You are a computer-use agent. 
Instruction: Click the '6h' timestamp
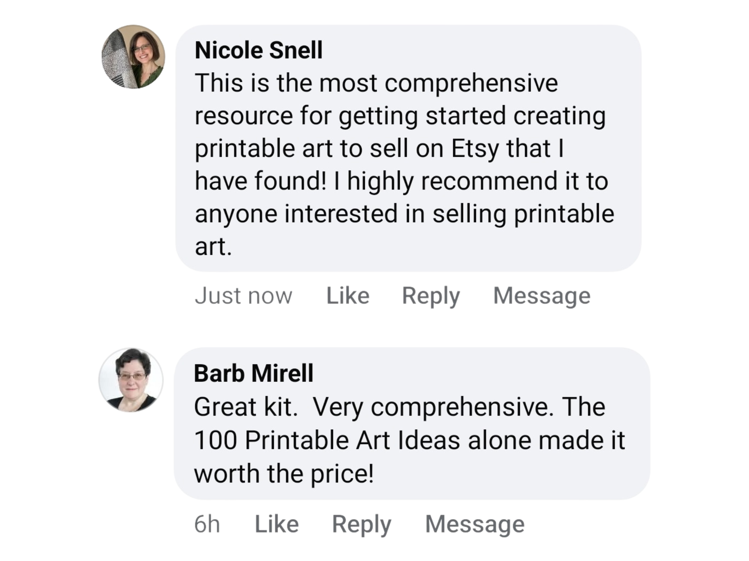tap(207, 524)
